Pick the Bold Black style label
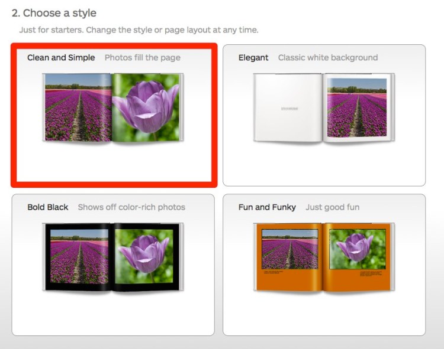 (x=48, y=207)
